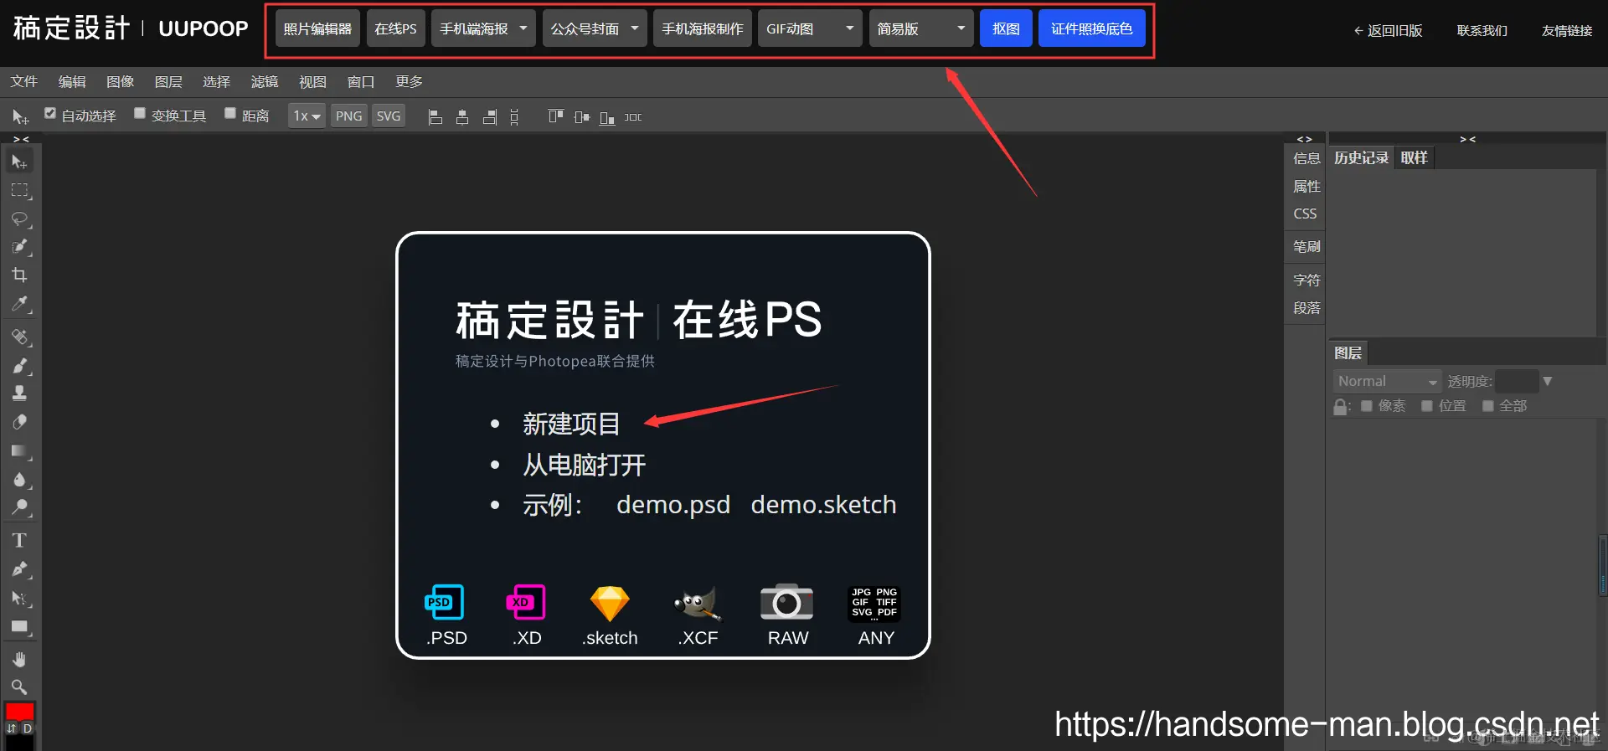Open the demo.psd example file
Image resolution: width=1608 pixels, height=751 pixels.
pyautogui.click(x=673, y=505)
